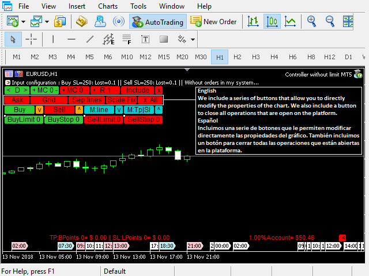Zoom out of the chart
Viewport: 369px width, 276px height.
[x=330, y=22]
